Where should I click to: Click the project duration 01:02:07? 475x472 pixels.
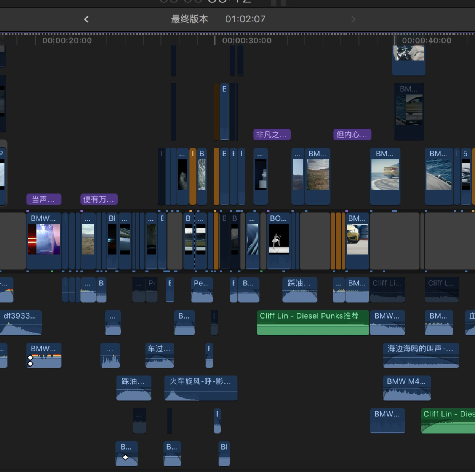pos(245,19)
